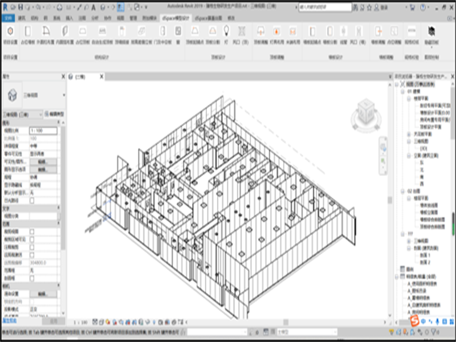
Task: Click Edit button for visibility/graphics overrides
Action: tap(43, 162)
